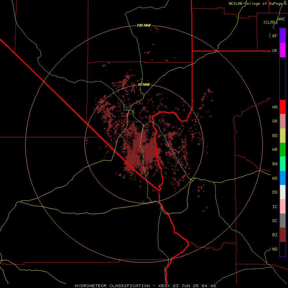
Task: Click the WS blue color swatch
Action: (x=283, y=178)
